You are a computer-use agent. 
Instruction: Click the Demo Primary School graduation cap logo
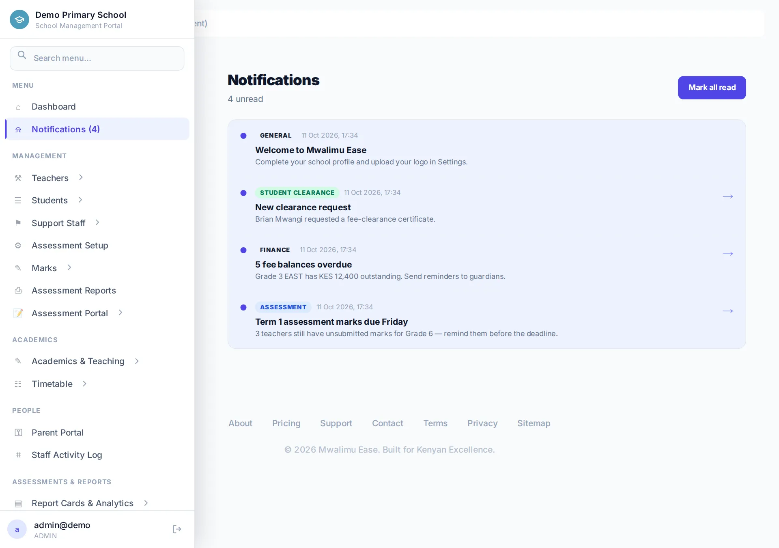[19, 19]
